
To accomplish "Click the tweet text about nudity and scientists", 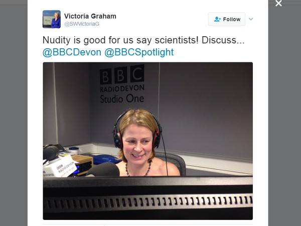I will tap(143, 40).
